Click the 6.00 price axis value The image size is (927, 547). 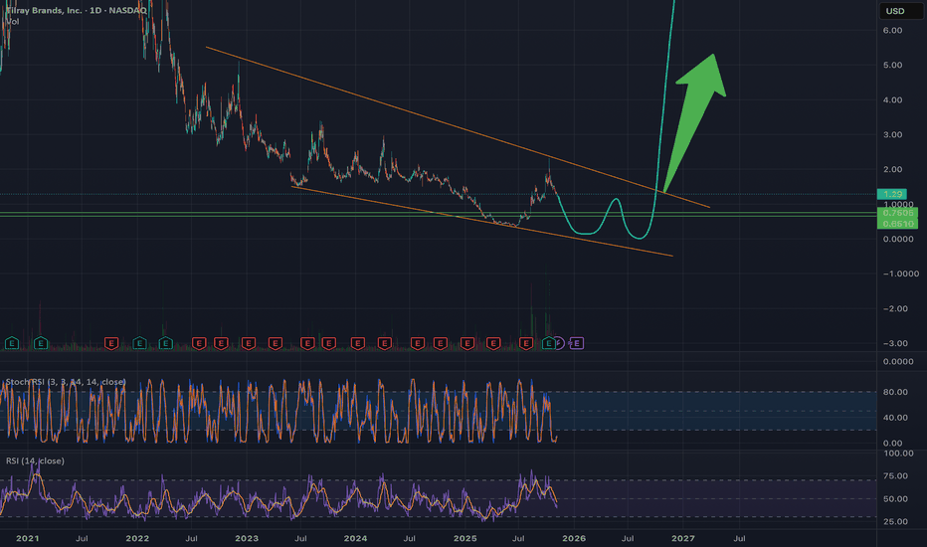893,30
